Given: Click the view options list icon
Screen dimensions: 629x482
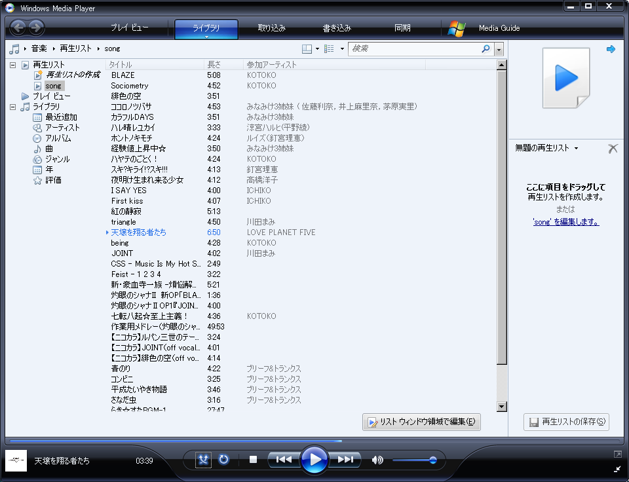Looking at the screenshot, I should (329, 49).
